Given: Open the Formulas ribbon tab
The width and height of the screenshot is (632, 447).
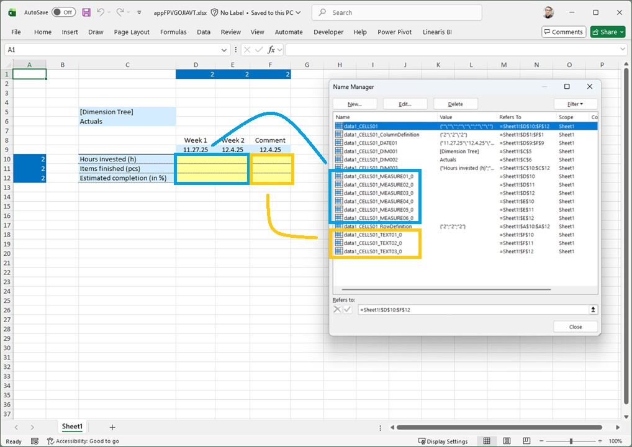Looking at the screenshot, I should 173,32.
